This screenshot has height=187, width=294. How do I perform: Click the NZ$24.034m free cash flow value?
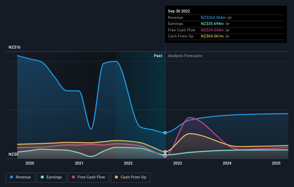212,30
